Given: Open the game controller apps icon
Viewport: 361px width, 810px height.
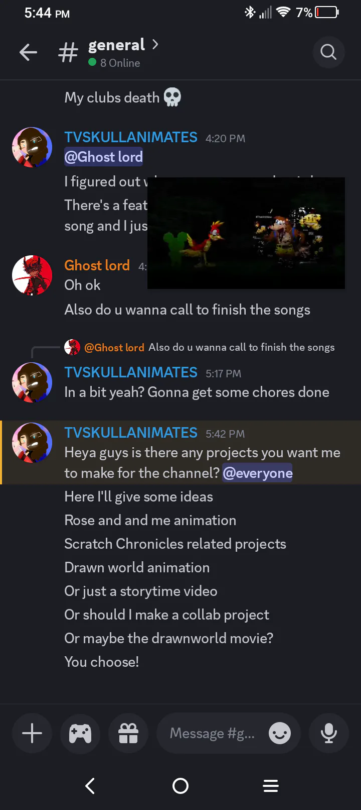Looking at the screenshot, I should [80, 733].
